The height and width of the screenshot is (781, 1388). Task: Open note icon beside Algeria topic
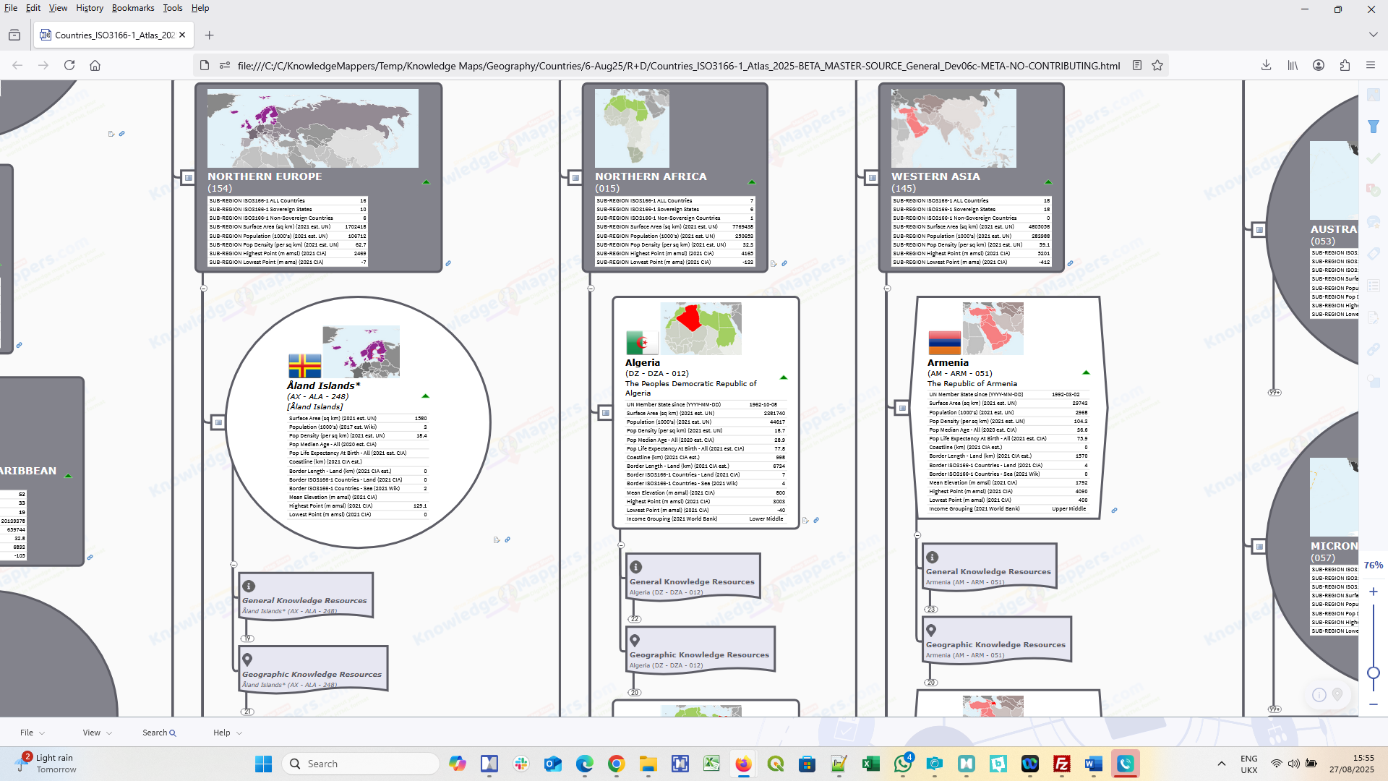coord(805,520)
